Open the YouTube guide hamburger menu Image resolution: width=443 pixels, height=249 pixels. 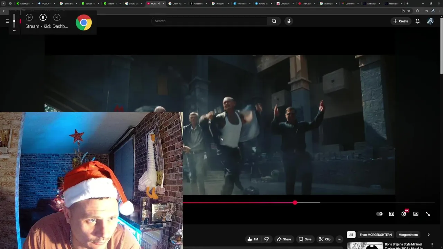click(x=7, y=21)
